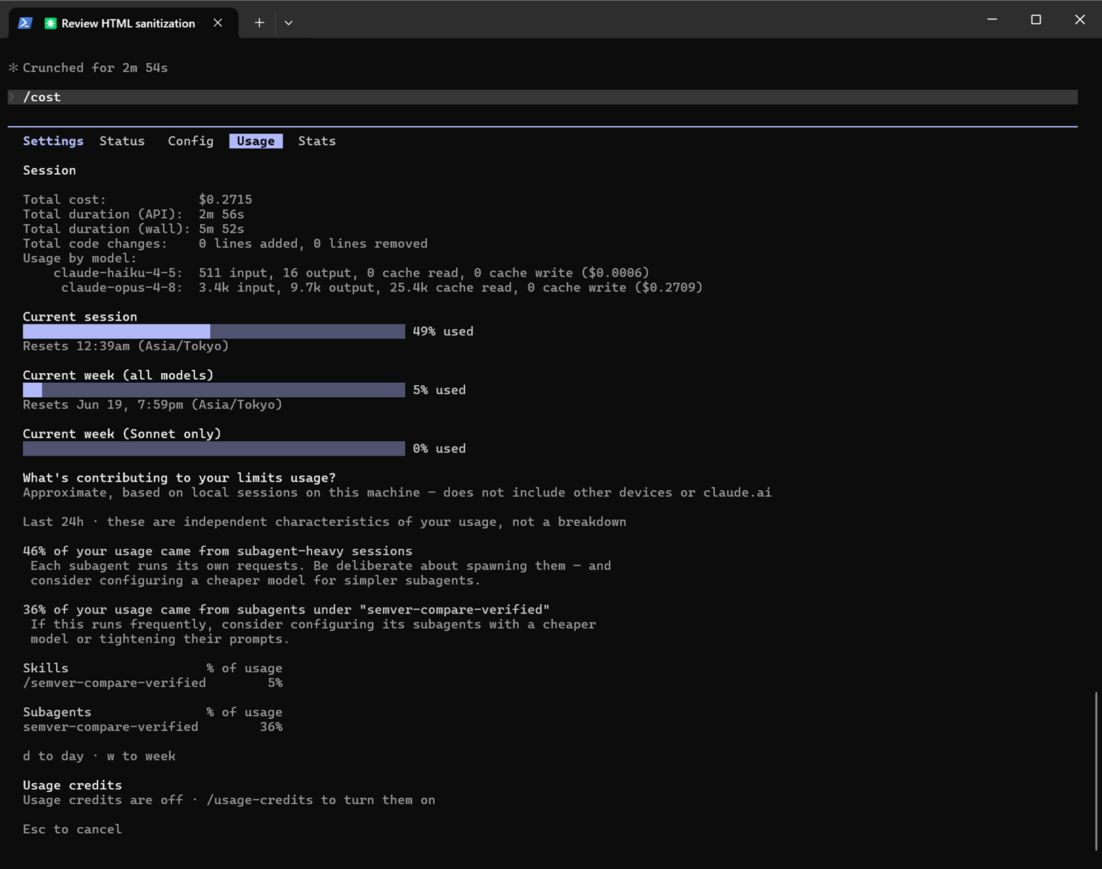This screenshot has height=869, width=1102.
Task: Click the claude-opus-4-8 usage line
Action: pos(382,288)
